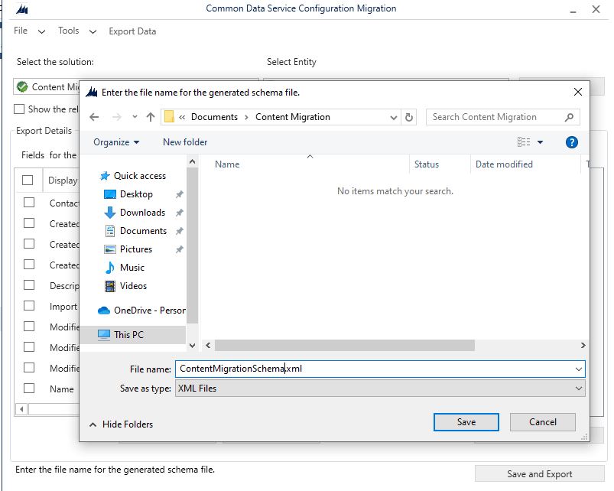
Task: Click the save dialog title icon
Action: point(92,93)
